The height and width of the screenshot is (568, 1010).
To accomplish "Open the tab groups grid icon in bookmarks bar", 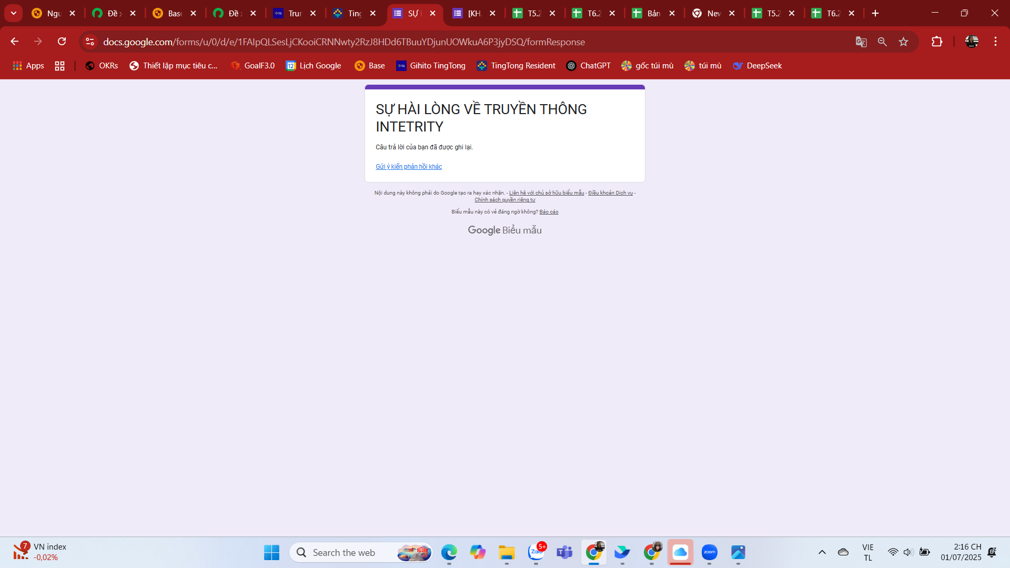I will point(59,66).
